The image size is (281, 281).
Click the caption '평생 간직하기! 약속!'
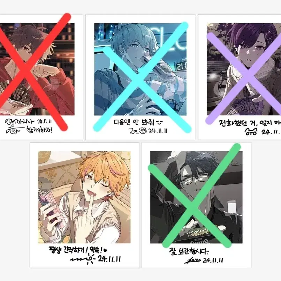[79, 250]
